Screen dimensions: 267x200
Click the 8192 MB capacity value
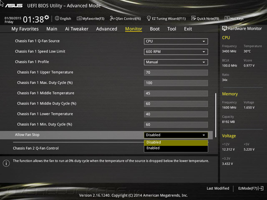(x=228, y=122)
